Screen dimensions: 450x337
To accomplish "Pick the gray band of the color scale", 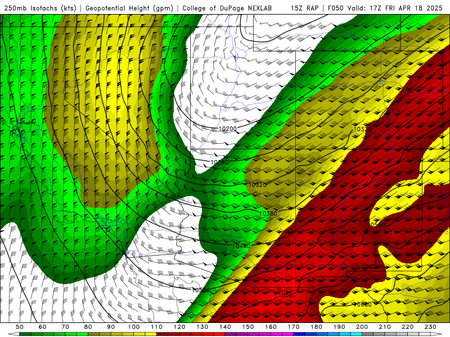I will (397, 334).
